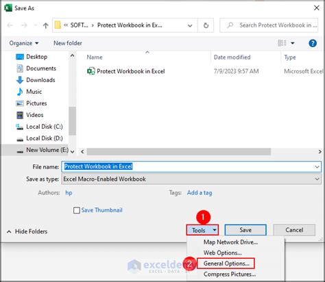Go up one folder level
This screenshot has width=325, height=282.
click(46, 25)
